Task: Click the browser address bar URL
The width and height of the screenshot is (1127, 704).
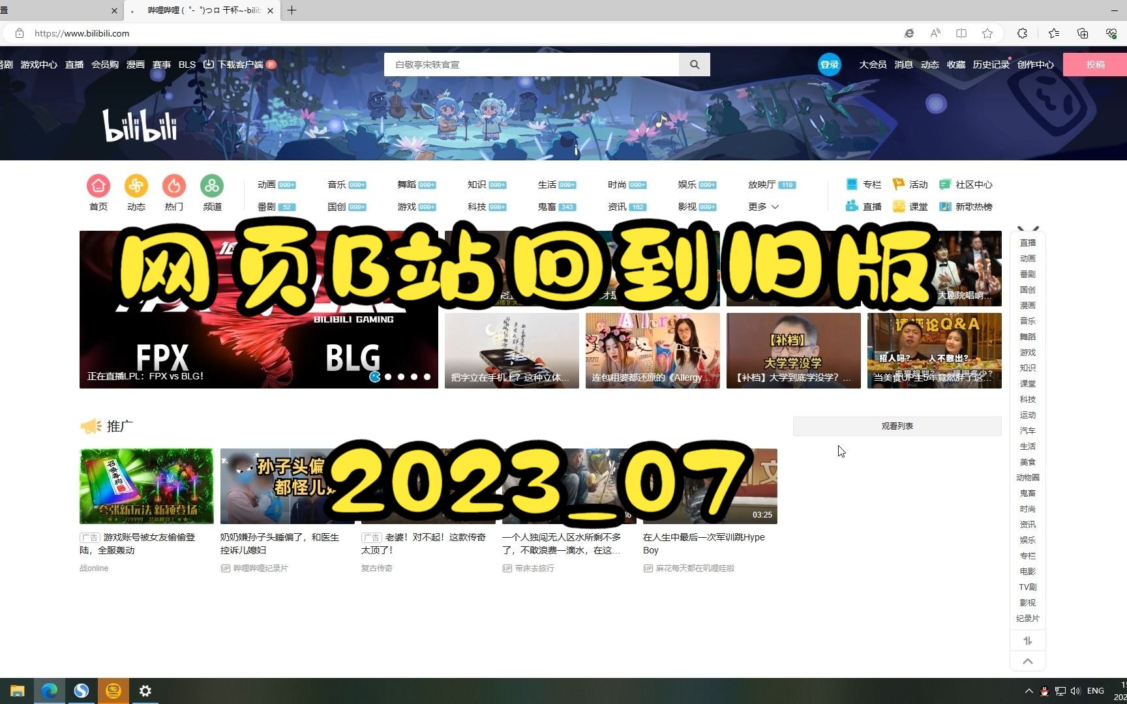Action: 82,33
